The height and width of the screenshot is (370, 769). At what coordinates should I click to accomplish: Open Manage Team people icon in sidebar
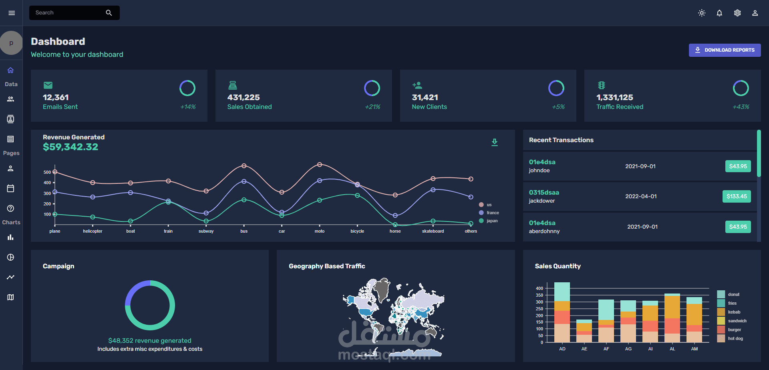[11, 99]
